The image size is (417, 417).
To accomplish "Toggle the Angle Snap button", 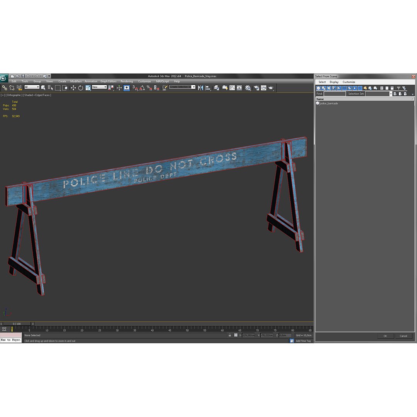I will click(x=142, y=88).
